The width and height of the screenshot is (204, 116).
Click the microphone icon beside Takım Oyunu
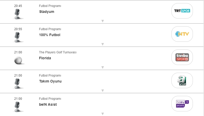coord(18,84)
